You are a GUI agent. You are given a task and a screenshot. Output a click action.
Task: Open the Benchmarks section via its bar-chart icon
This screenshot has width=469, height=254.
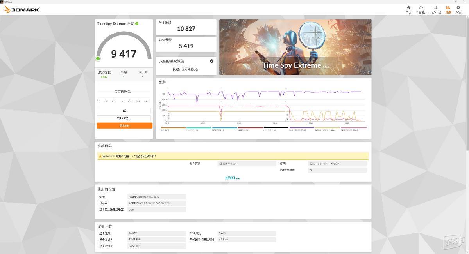(436, 8)
